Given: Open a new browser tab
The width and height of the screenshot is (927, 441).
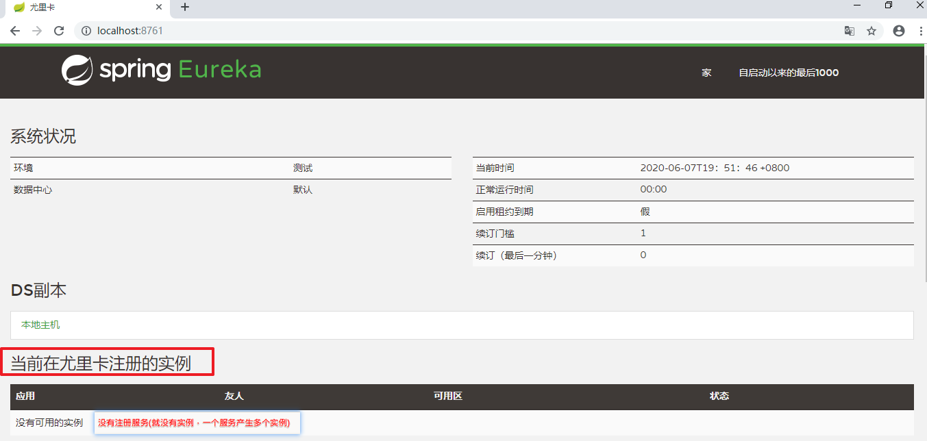Looking at the screenshot, I should (185, 8).
